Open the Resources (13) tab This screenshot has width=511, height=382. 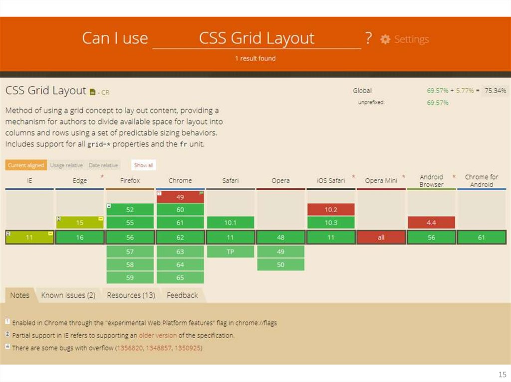pos(131,295)
